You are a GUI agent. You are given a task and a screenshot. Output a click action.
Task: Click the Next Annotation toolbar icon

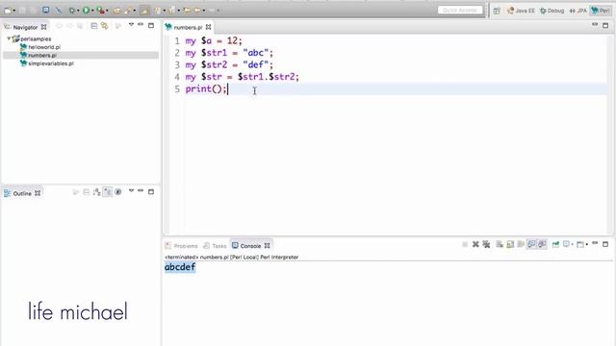click(158, 11)
